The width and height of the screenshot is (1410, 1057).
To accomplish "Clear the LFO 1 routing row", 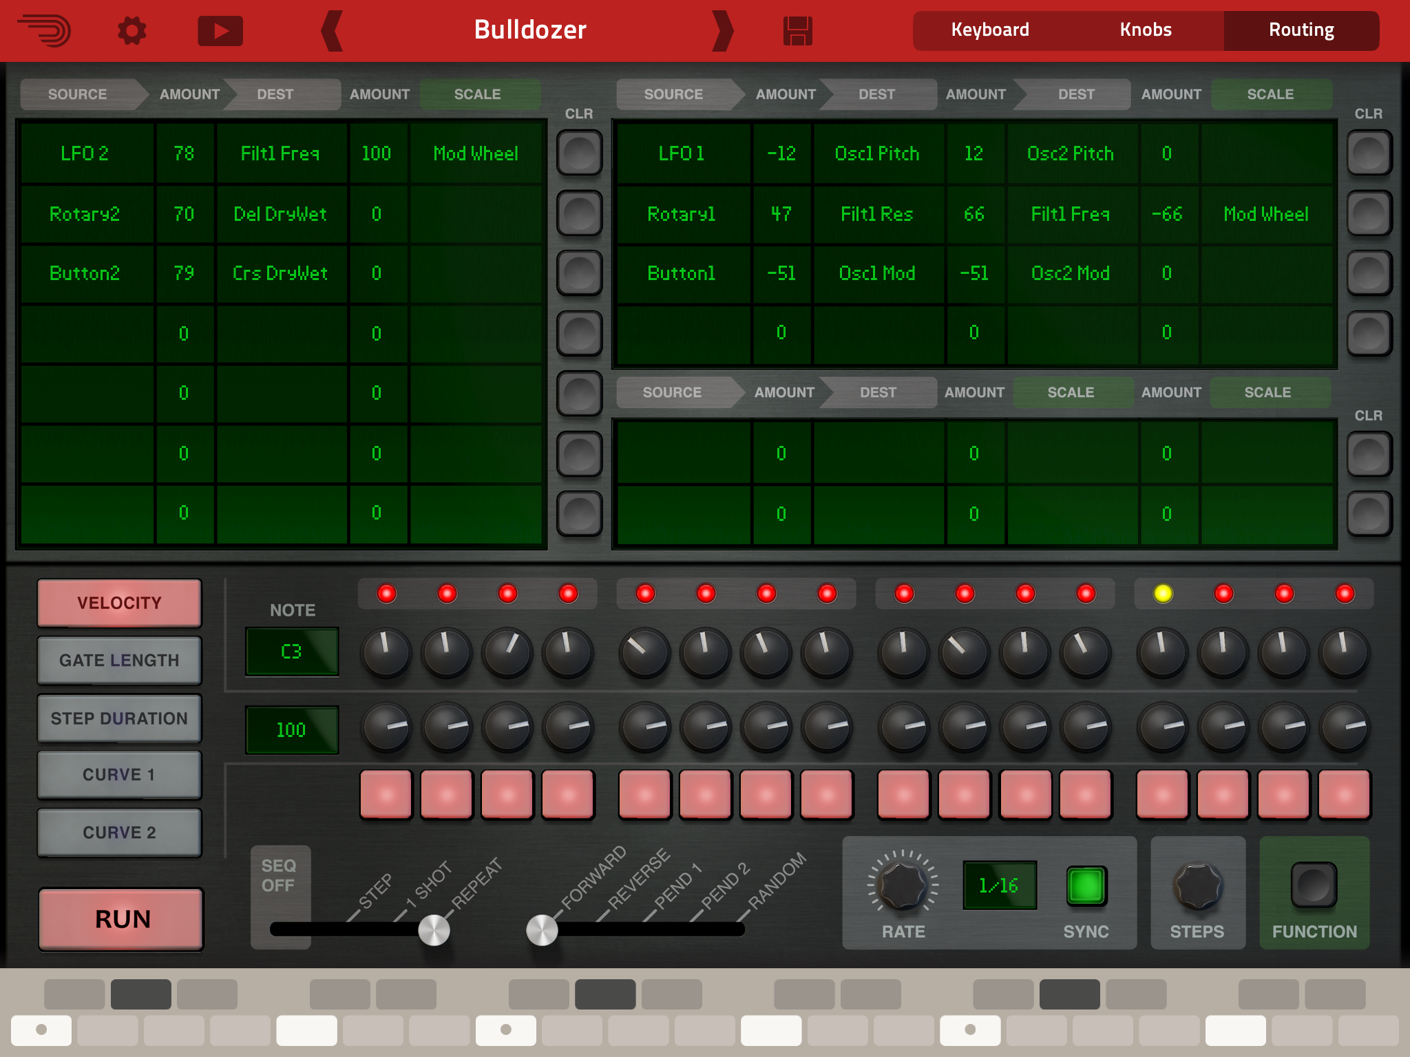I will 1369,153.
